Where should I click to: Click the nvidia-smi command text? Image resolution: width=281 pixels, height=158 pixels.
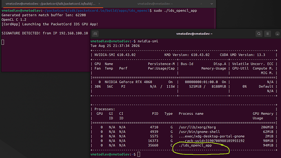click(x=148, y=41)
